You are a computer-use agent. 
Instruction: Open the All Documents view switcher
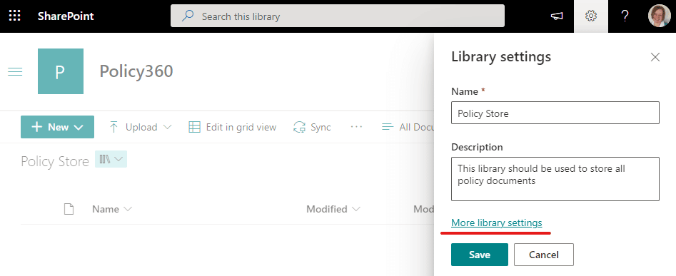coord(408,127)
